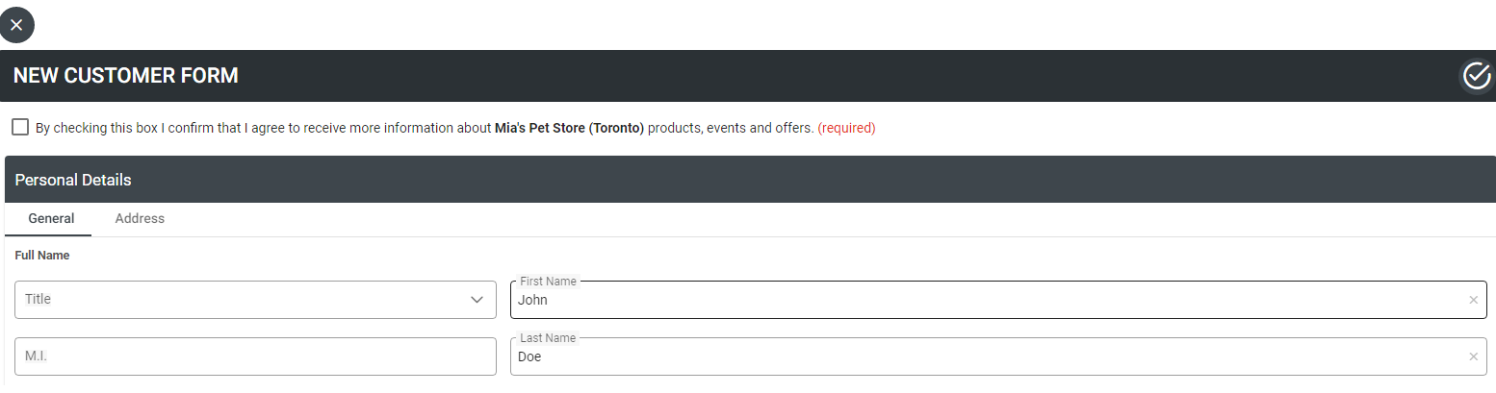This screenshot has width=1496, height=393.
Task: Switch to the Address tab
Action: tap(140, 219)
